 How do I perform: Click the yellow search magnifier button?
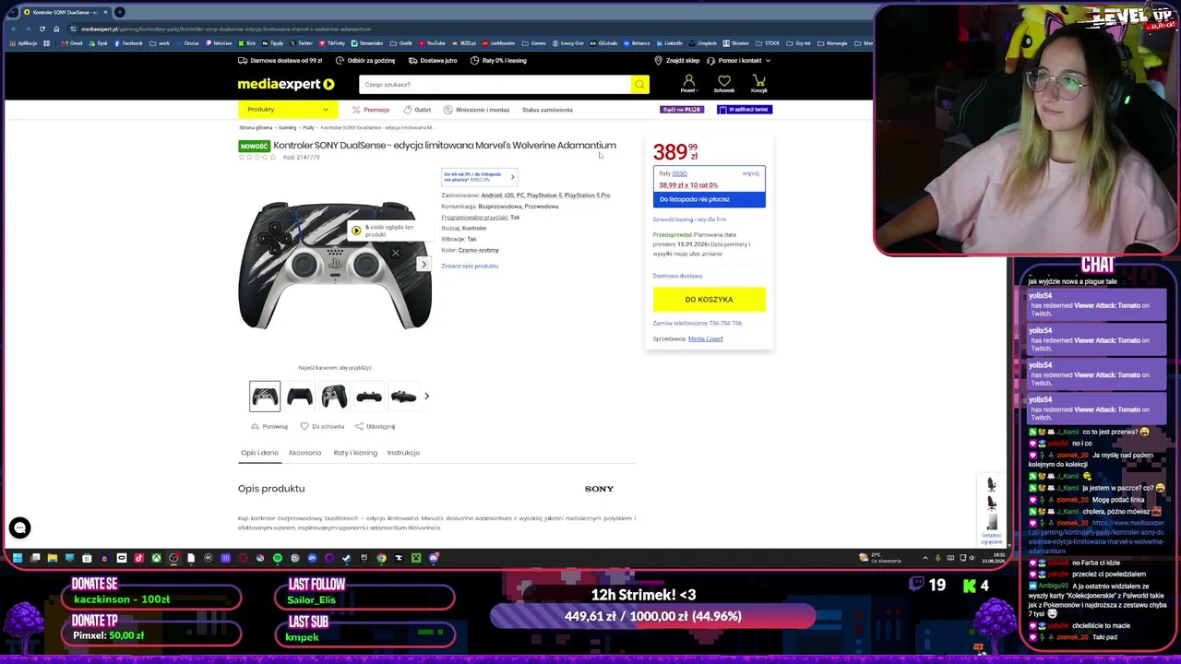[x=639, y=85]
